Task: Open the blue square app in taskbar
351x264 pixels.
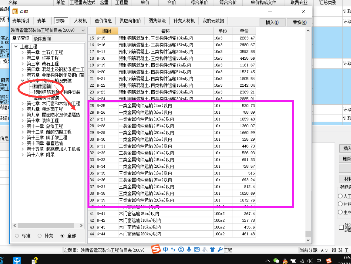Action: pyautogui.click(x=17, y=260)
